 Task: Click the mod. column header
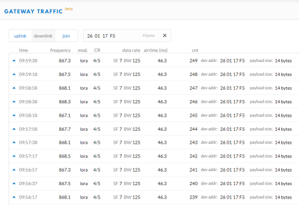point(83,50)
